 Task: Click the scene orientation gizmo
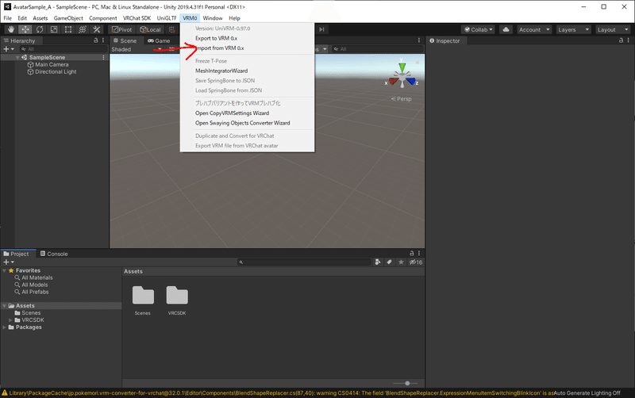click(402, 75)
